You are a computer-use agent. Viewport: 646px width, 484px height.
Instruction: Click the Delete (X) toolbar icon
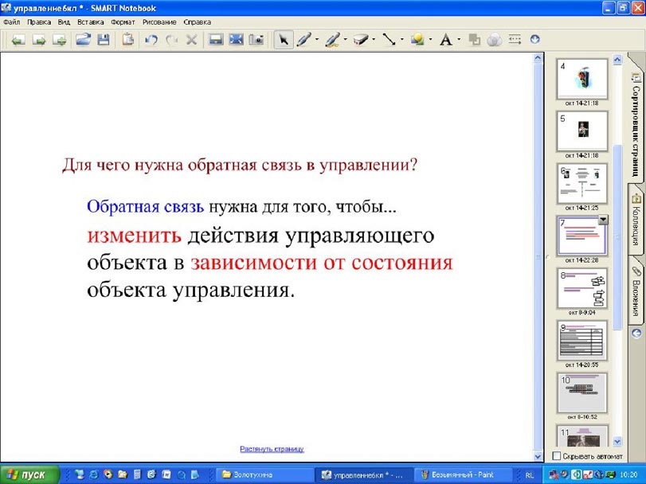[x=191, y=39]
